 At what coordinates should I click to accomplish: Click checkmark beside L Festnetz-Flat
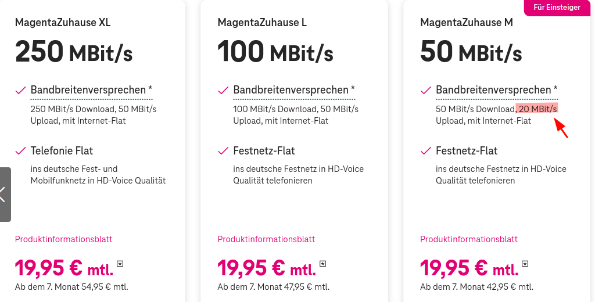[x=223, y=151]
